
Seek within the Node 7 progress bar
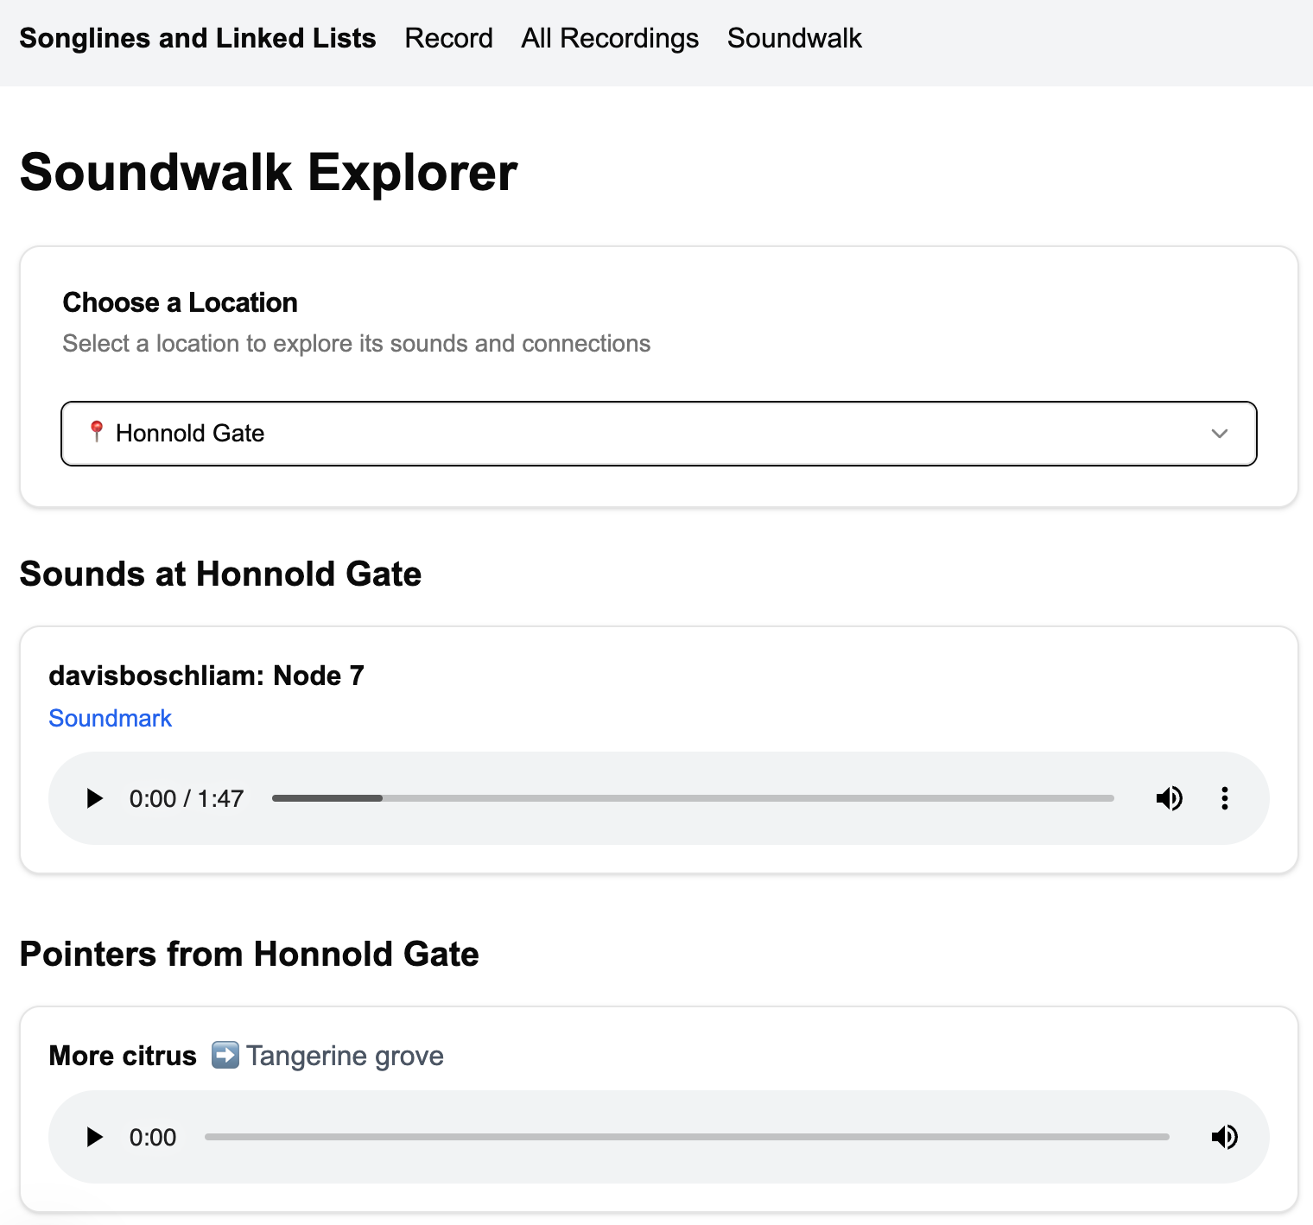[x=693, y=798]
